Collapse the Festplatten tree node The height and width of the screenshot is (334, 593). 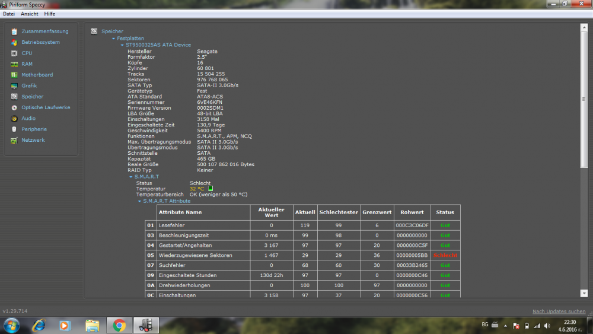coord(113,39)
